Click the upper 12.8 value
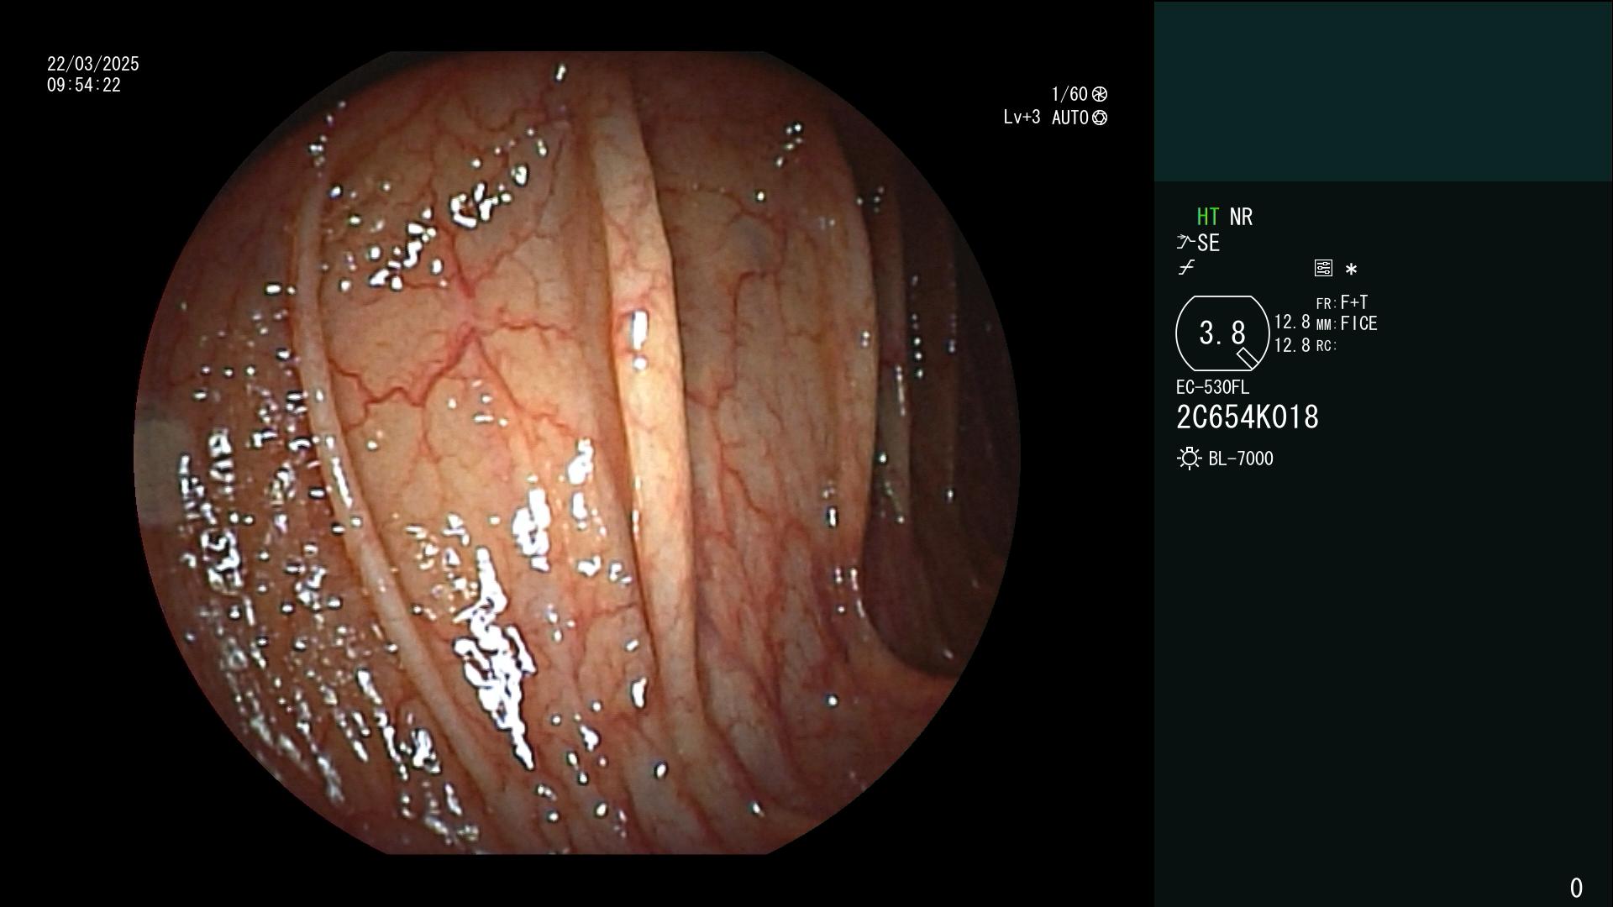The width and height of the screenshot is (1613, 907). pos(1292,322)
